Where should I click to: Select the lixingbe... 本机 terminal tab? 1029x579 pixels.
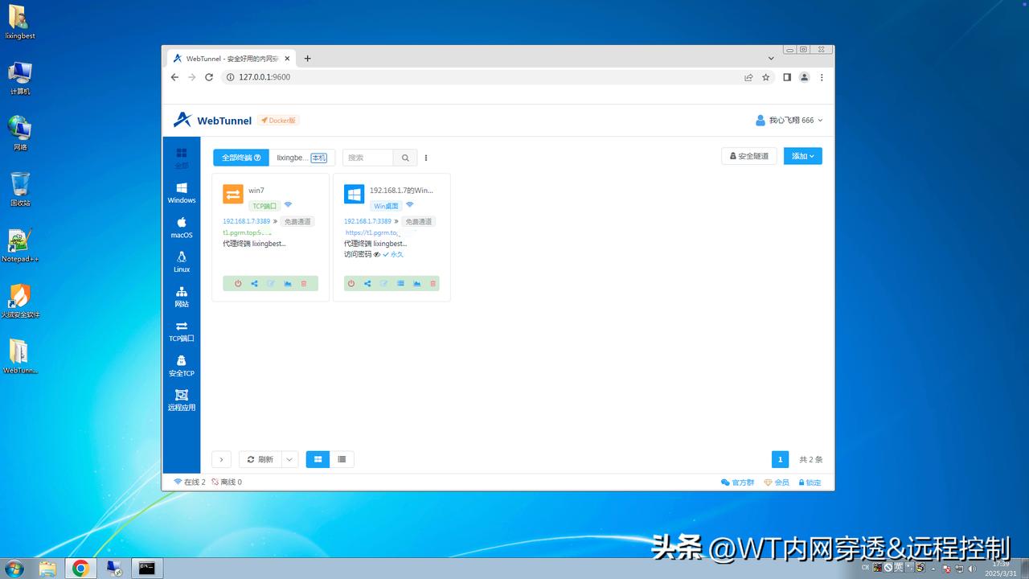[301, 158]
